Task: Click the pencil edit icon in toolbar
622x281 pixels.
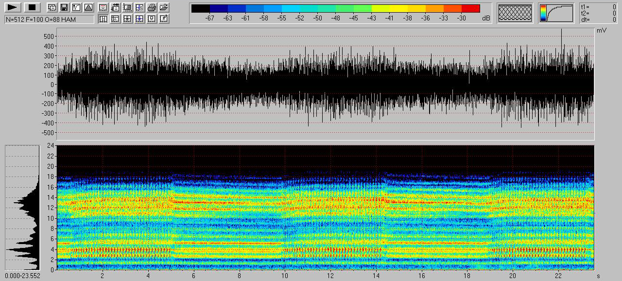Action: coord(164,19)
